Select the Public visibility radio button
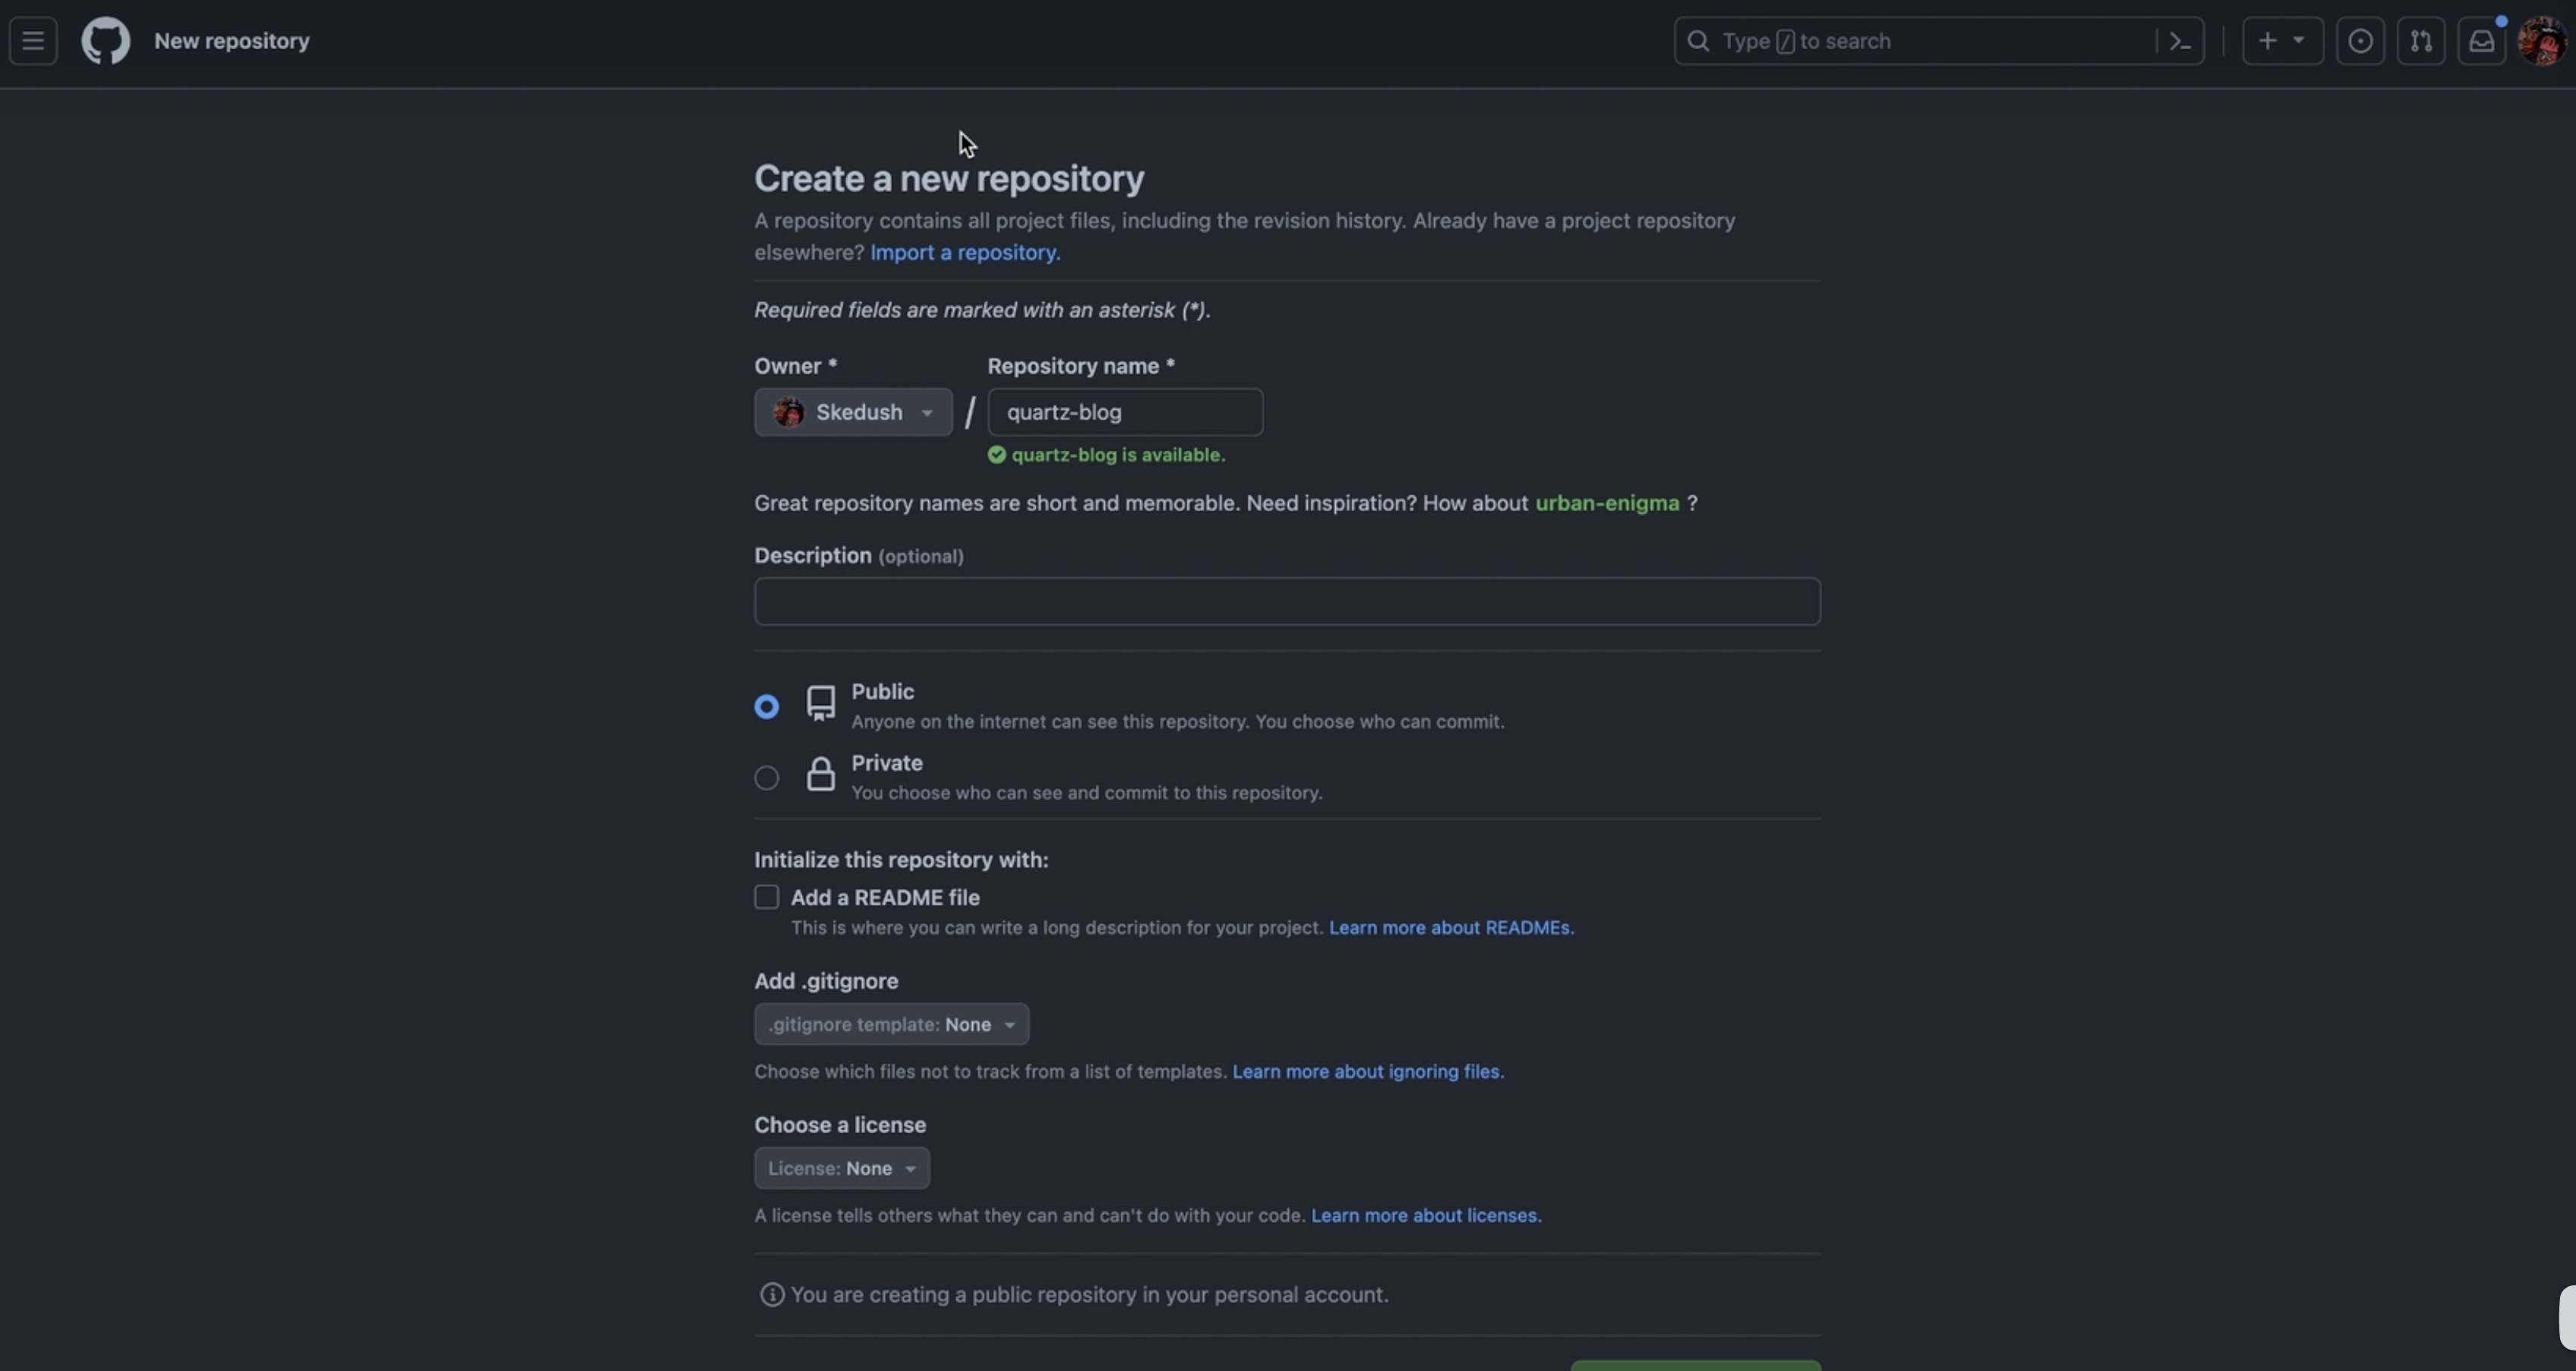The image size is (2576, 1371). pyautogui.click(x=766, y=707)
